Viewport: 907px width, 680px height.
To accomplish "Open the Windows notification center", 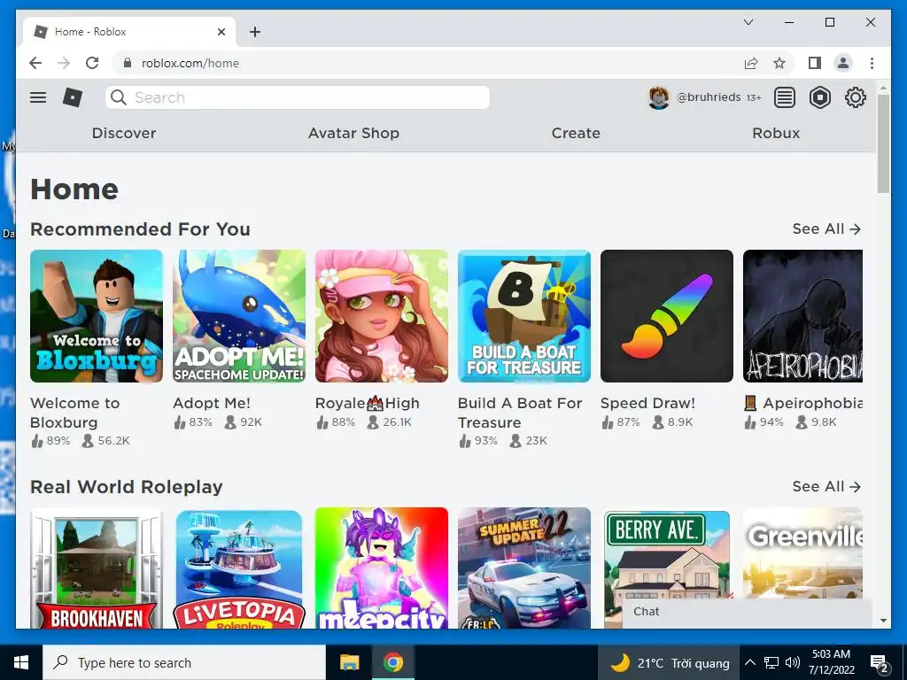I will (880, 663).
